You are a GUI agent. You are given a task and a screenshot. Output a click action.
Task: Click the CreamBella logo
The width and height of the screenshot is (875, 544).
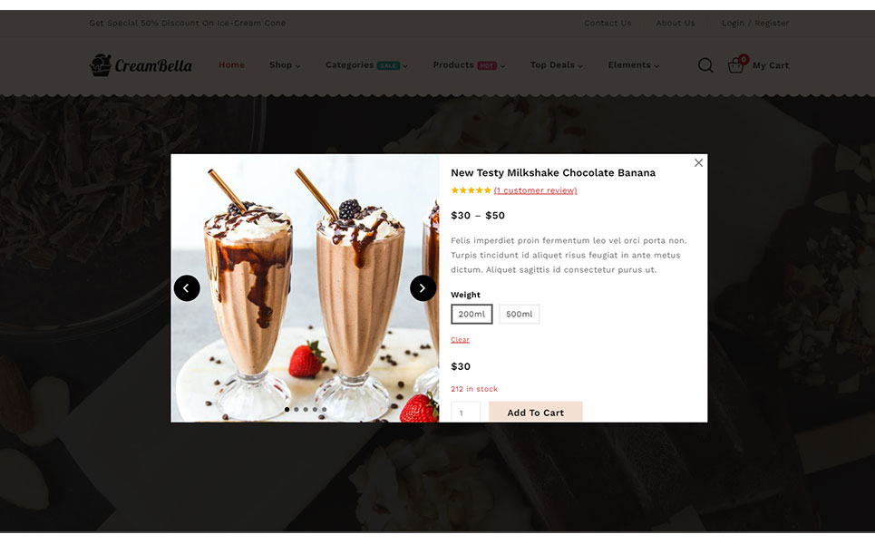141,65
